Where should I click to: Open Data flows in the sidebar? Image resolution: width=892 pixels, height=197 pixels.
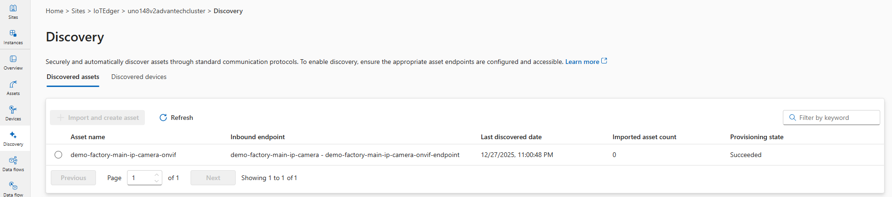[x=13, y=164]
